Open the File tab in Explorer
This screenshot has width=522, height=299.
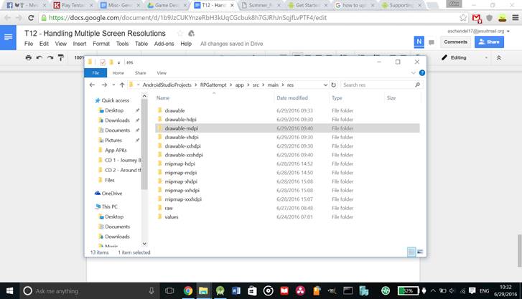[x=95, y=73]
